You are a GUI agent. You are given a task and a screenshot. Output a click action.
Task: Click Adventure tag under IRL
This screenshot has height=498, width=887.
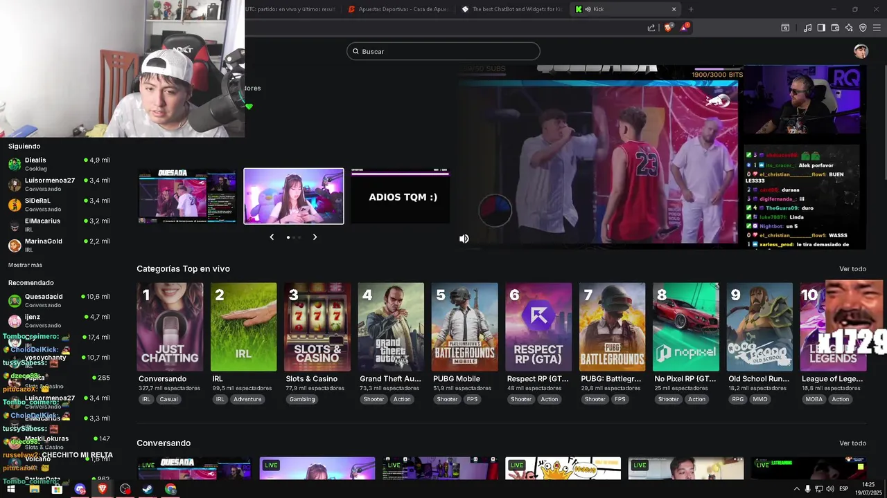pyautogui.click(x=247, y=399)
